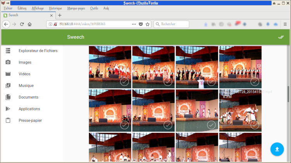
Task: Click the Sweech tab favicon
Action: [5, 15]
